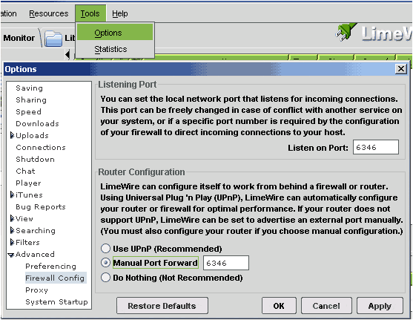Expand the View tree node
413x320 pixels.
12,218
